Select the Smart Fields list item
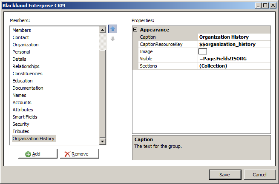This screenshot has height=184, width=279. [25, 117]
